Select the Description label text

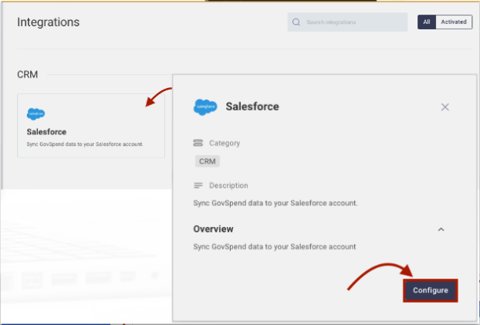[228, 185]
